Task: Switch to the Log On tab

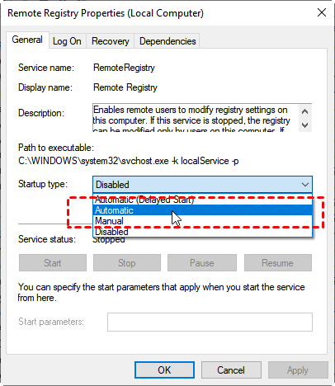Action: coord(67,41)
